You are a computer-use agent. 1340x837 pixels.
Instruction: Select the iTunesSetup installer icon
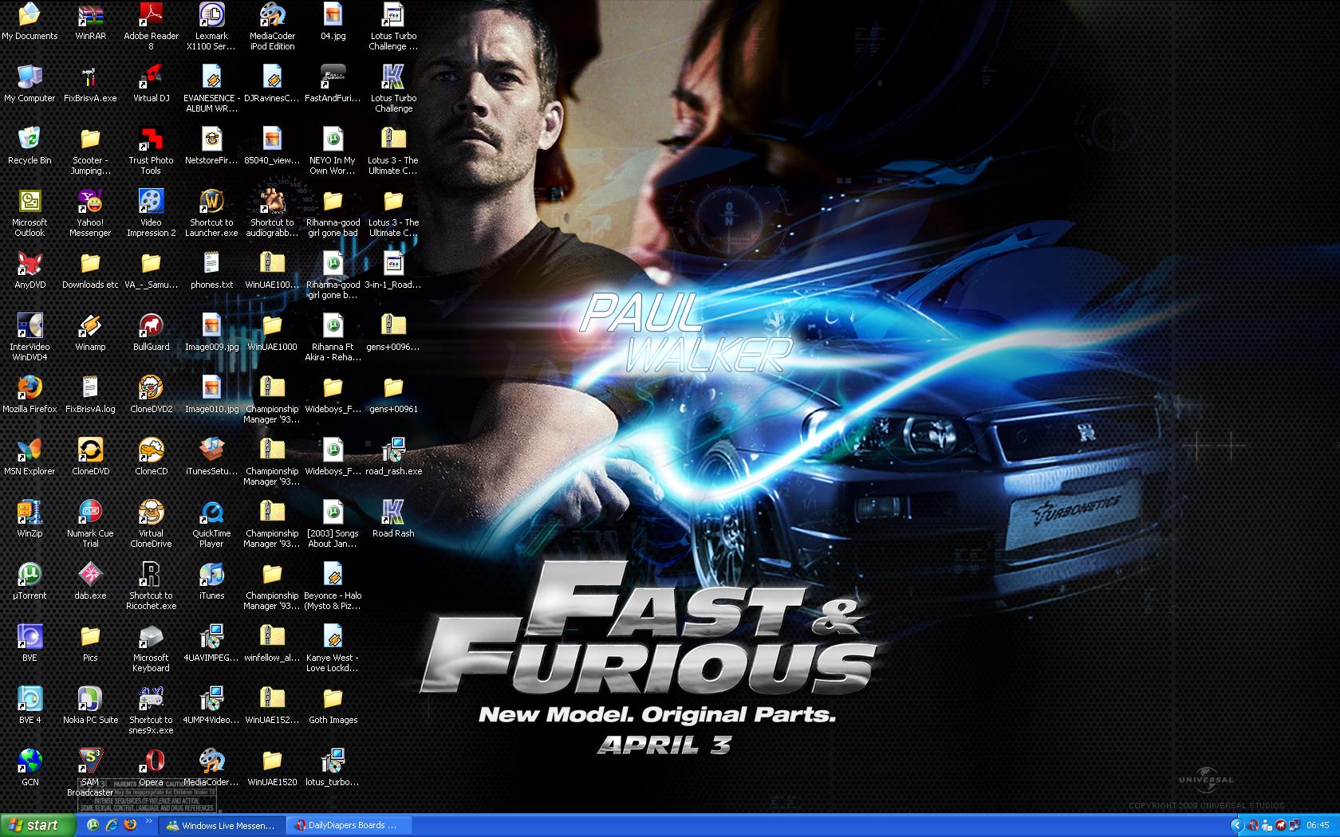[211, 458]
